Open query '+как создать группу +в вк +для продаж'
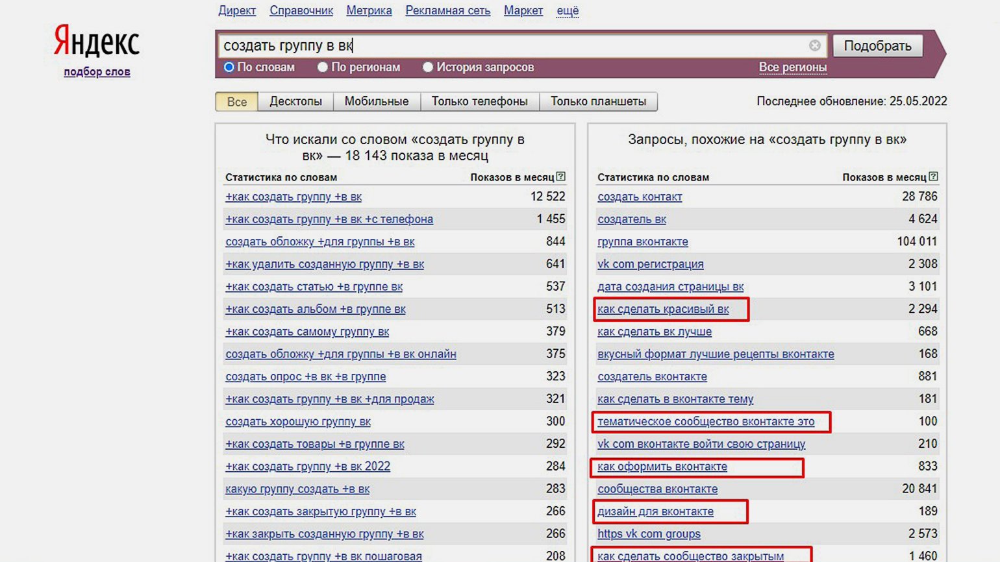Screen dimensions: 1000x562 (x=330, y=399)
